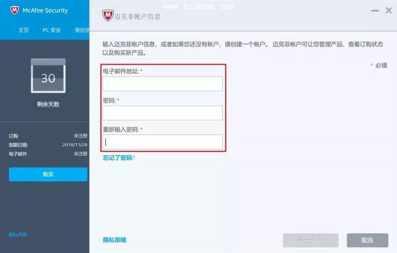Click the 未注册 subscription status text
The image size is (397, 253).
click(81, 136)
